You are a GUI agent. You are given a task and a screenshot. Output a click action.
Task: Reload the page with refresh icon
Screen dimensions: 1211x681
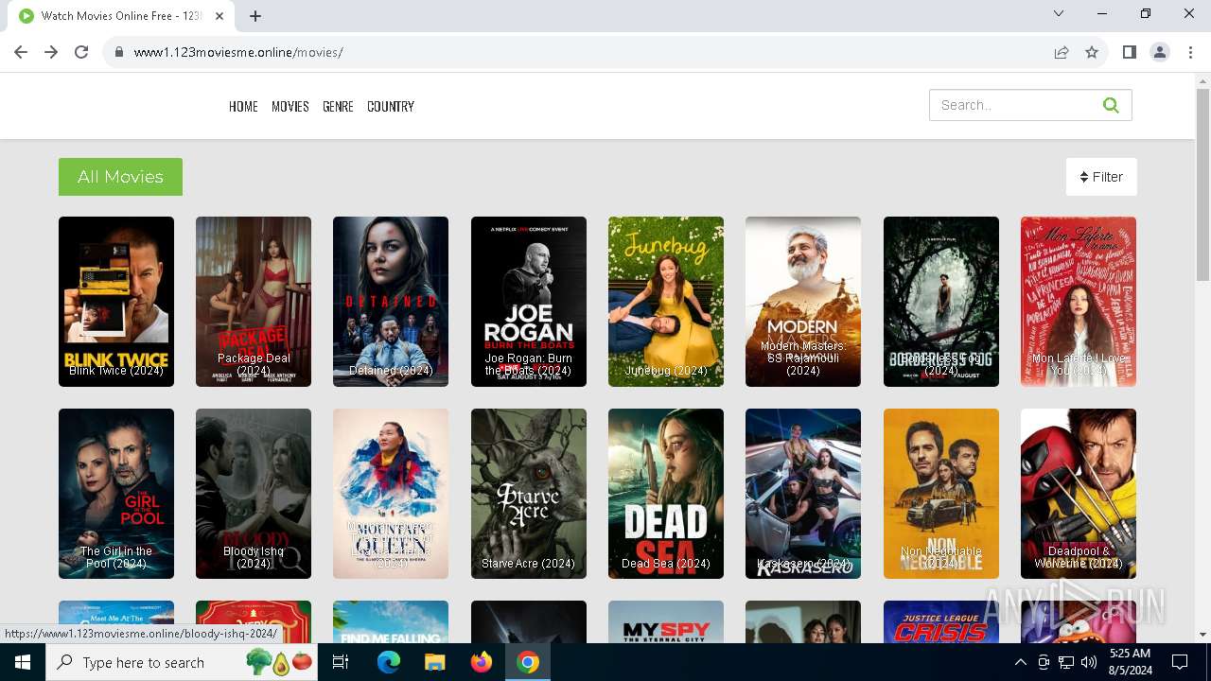coord(81,52)
